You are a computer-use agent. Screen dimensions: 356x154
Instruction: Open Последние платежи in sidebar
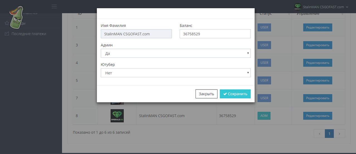pyautogui.click(x=29, y=34)
